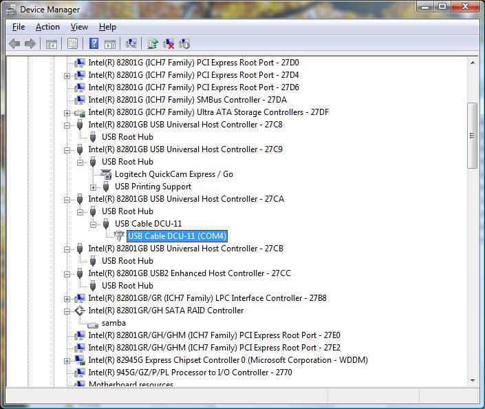Expand the USB Printing Support node
This screenshot has height=409, width=485.
pyautogui.click(x=93, y=187)
